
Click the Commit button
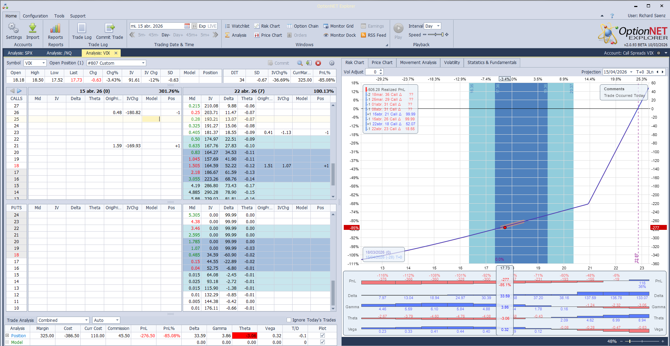click(279, 63)
